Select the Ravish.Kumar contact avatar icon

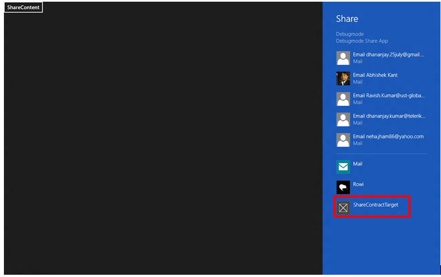point(343,99)
